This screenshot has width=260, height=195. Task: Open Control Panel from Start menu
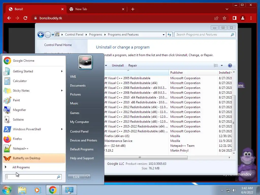pos(79,132)
